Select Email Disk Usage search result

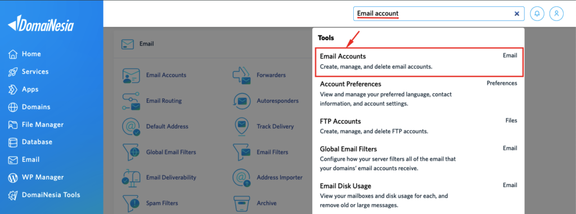coord(418,195)
